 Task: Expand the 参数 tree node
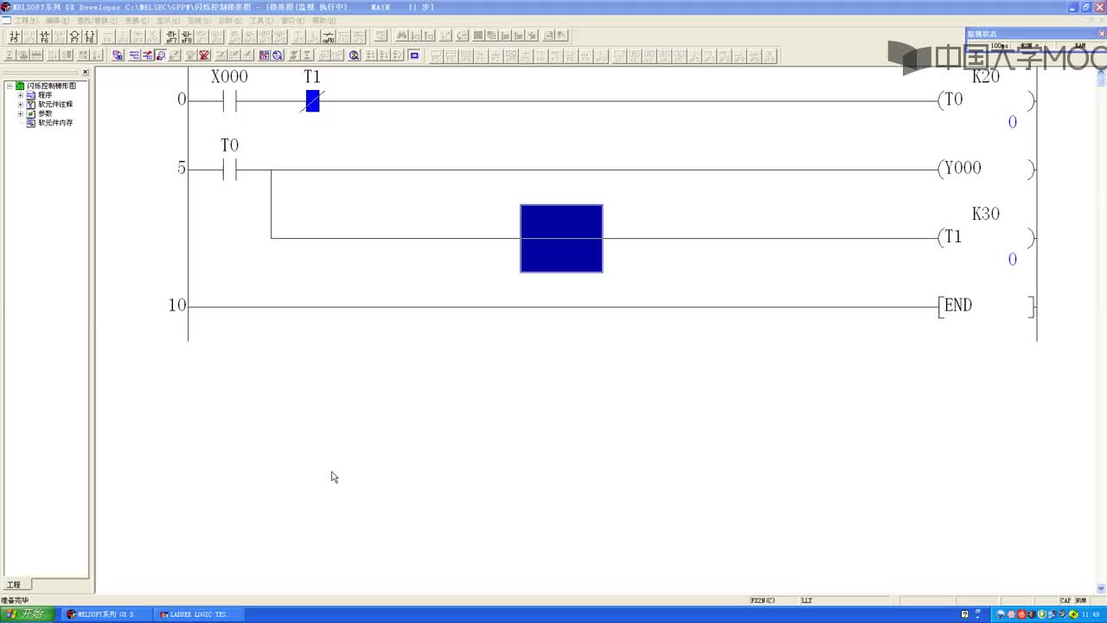pyautogui.click(x=20, y=113)
